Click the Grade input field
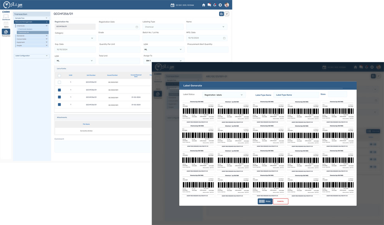This screenshot has height=225, width=384. coord(119,38)
